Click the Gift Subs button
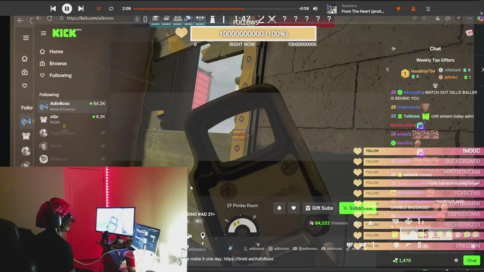The width and height of the screenshot is (484, 272). coord(319,208)
